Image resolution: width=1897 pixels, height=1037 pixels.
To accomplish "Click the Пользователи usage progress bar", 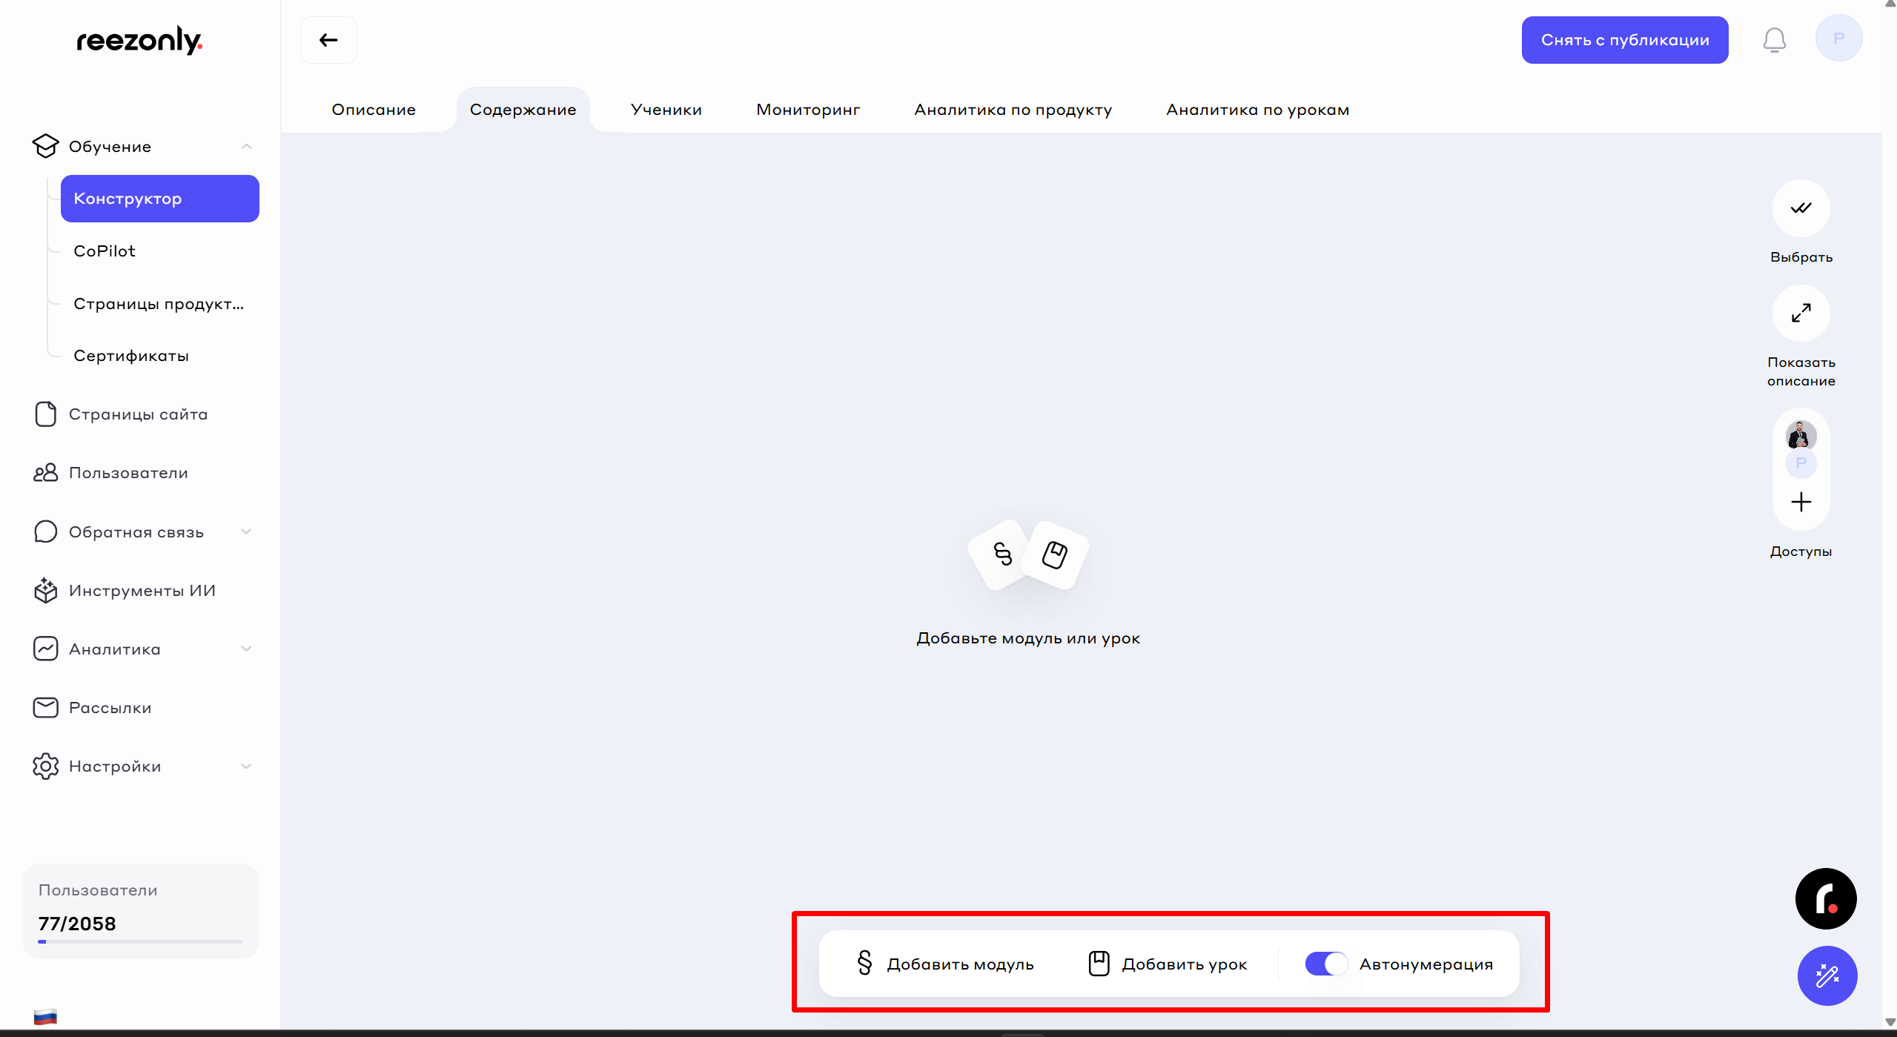I will pyautogui.click(x=141, y=941).
